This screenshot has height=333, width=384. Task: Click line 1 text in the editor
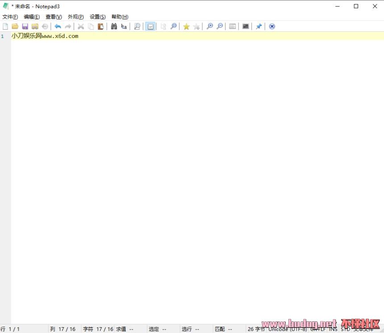[x=45, y=36]
